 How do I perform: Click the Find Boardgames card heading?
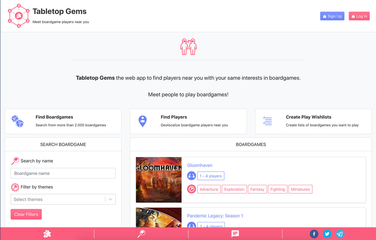click(x=54, y=117)
